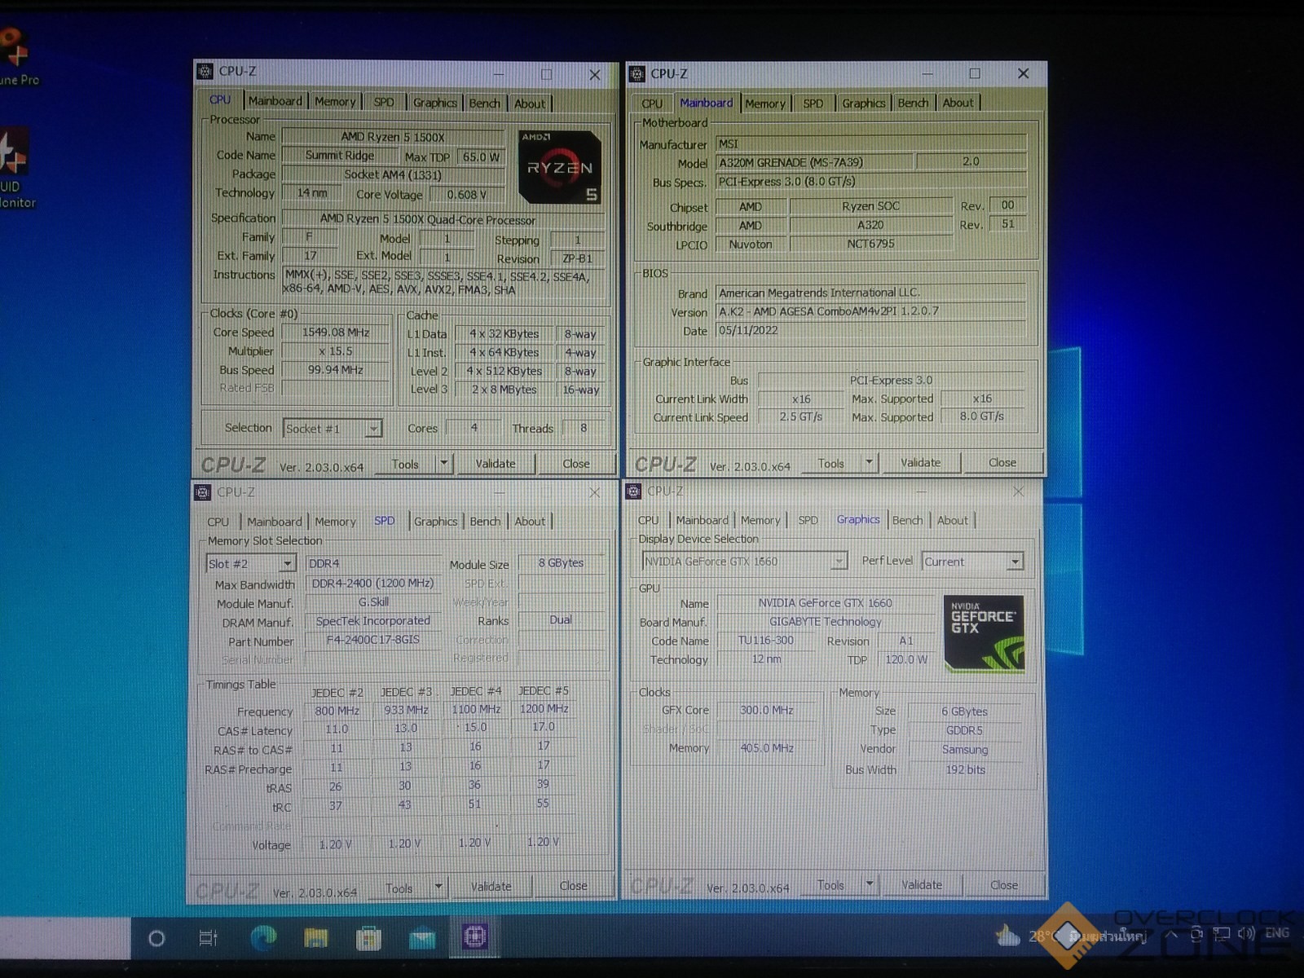
Task: Switch the ENG input language indicator
Action: tap(1277, 933)
